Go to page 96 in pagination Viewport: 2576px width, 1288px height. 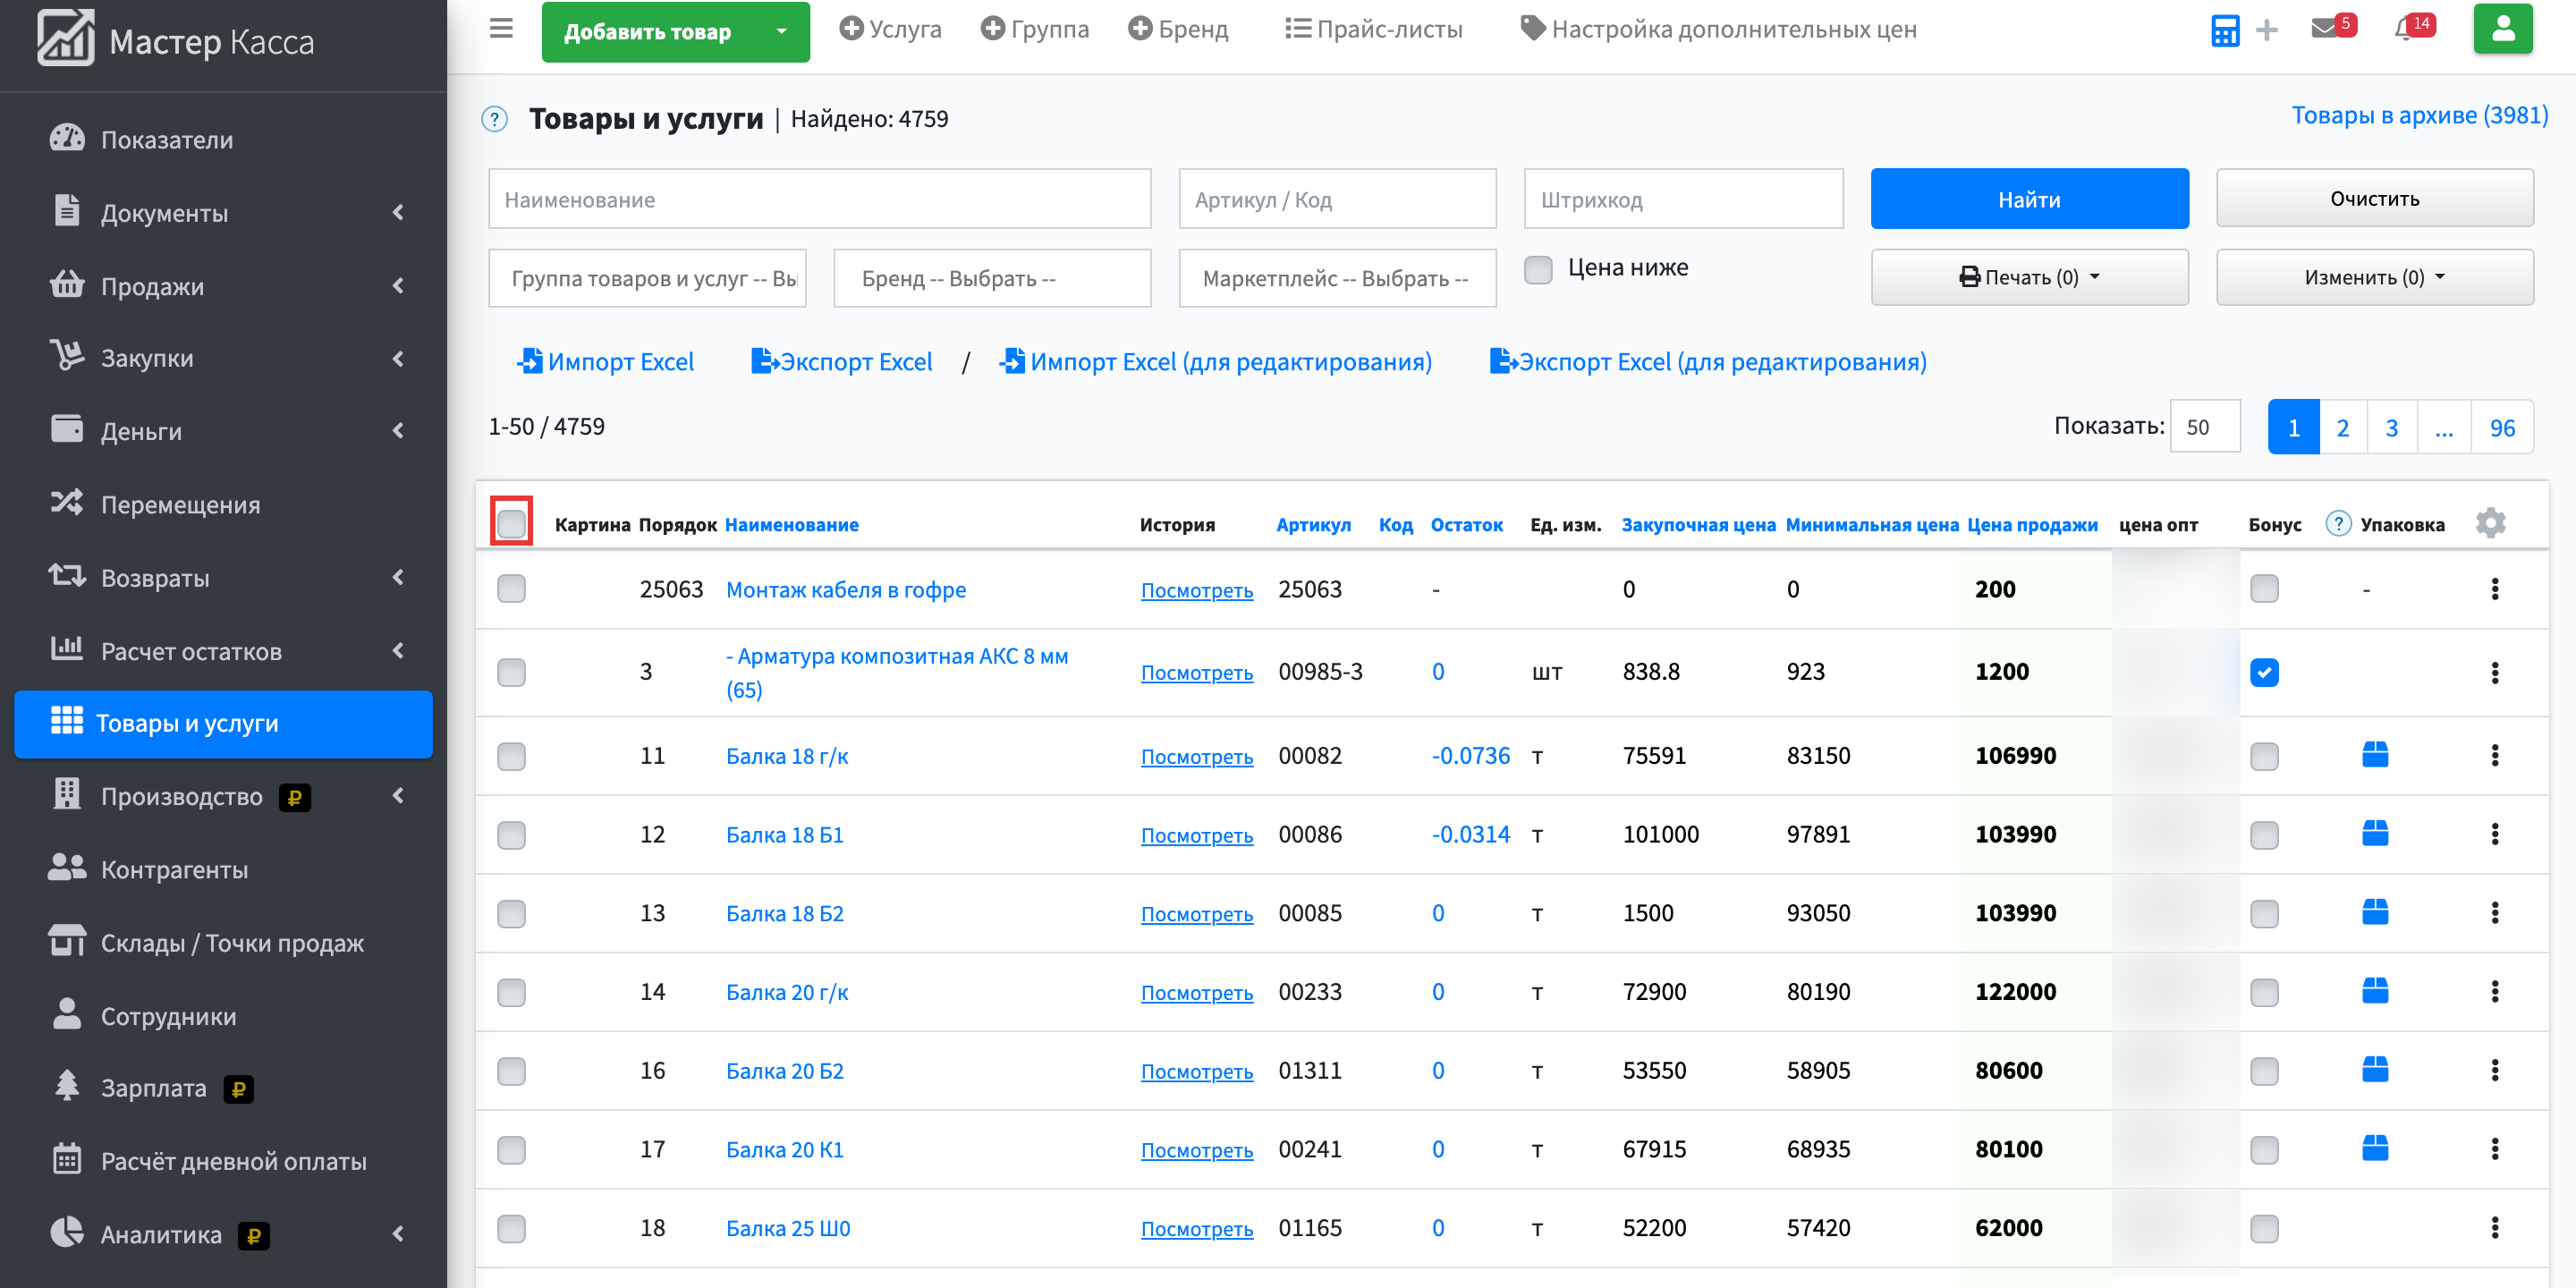coord(2501,427)
